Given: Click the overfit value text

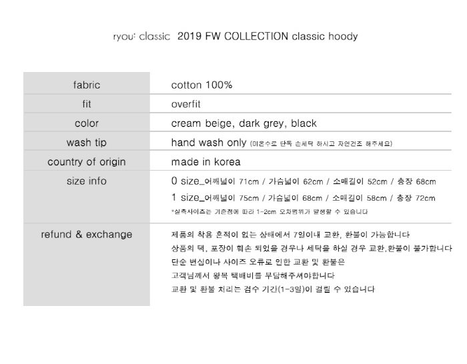Looking at the screenshot, I should 186,104.
